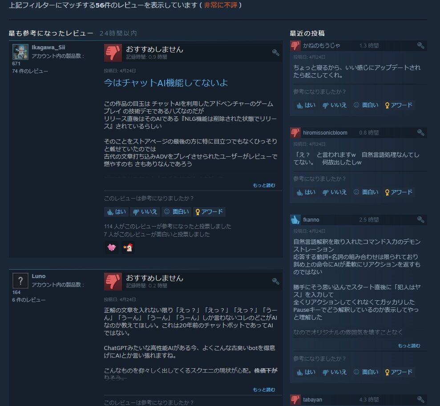
Task: Open hiromissonicbloom's profile name link
Action: pyautogui.click(x=325, y=132)
